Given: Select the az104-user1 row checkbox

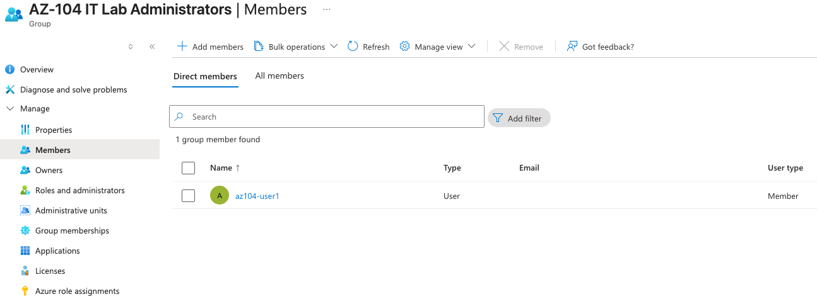Looking at the screenshot, I should 188,196.
